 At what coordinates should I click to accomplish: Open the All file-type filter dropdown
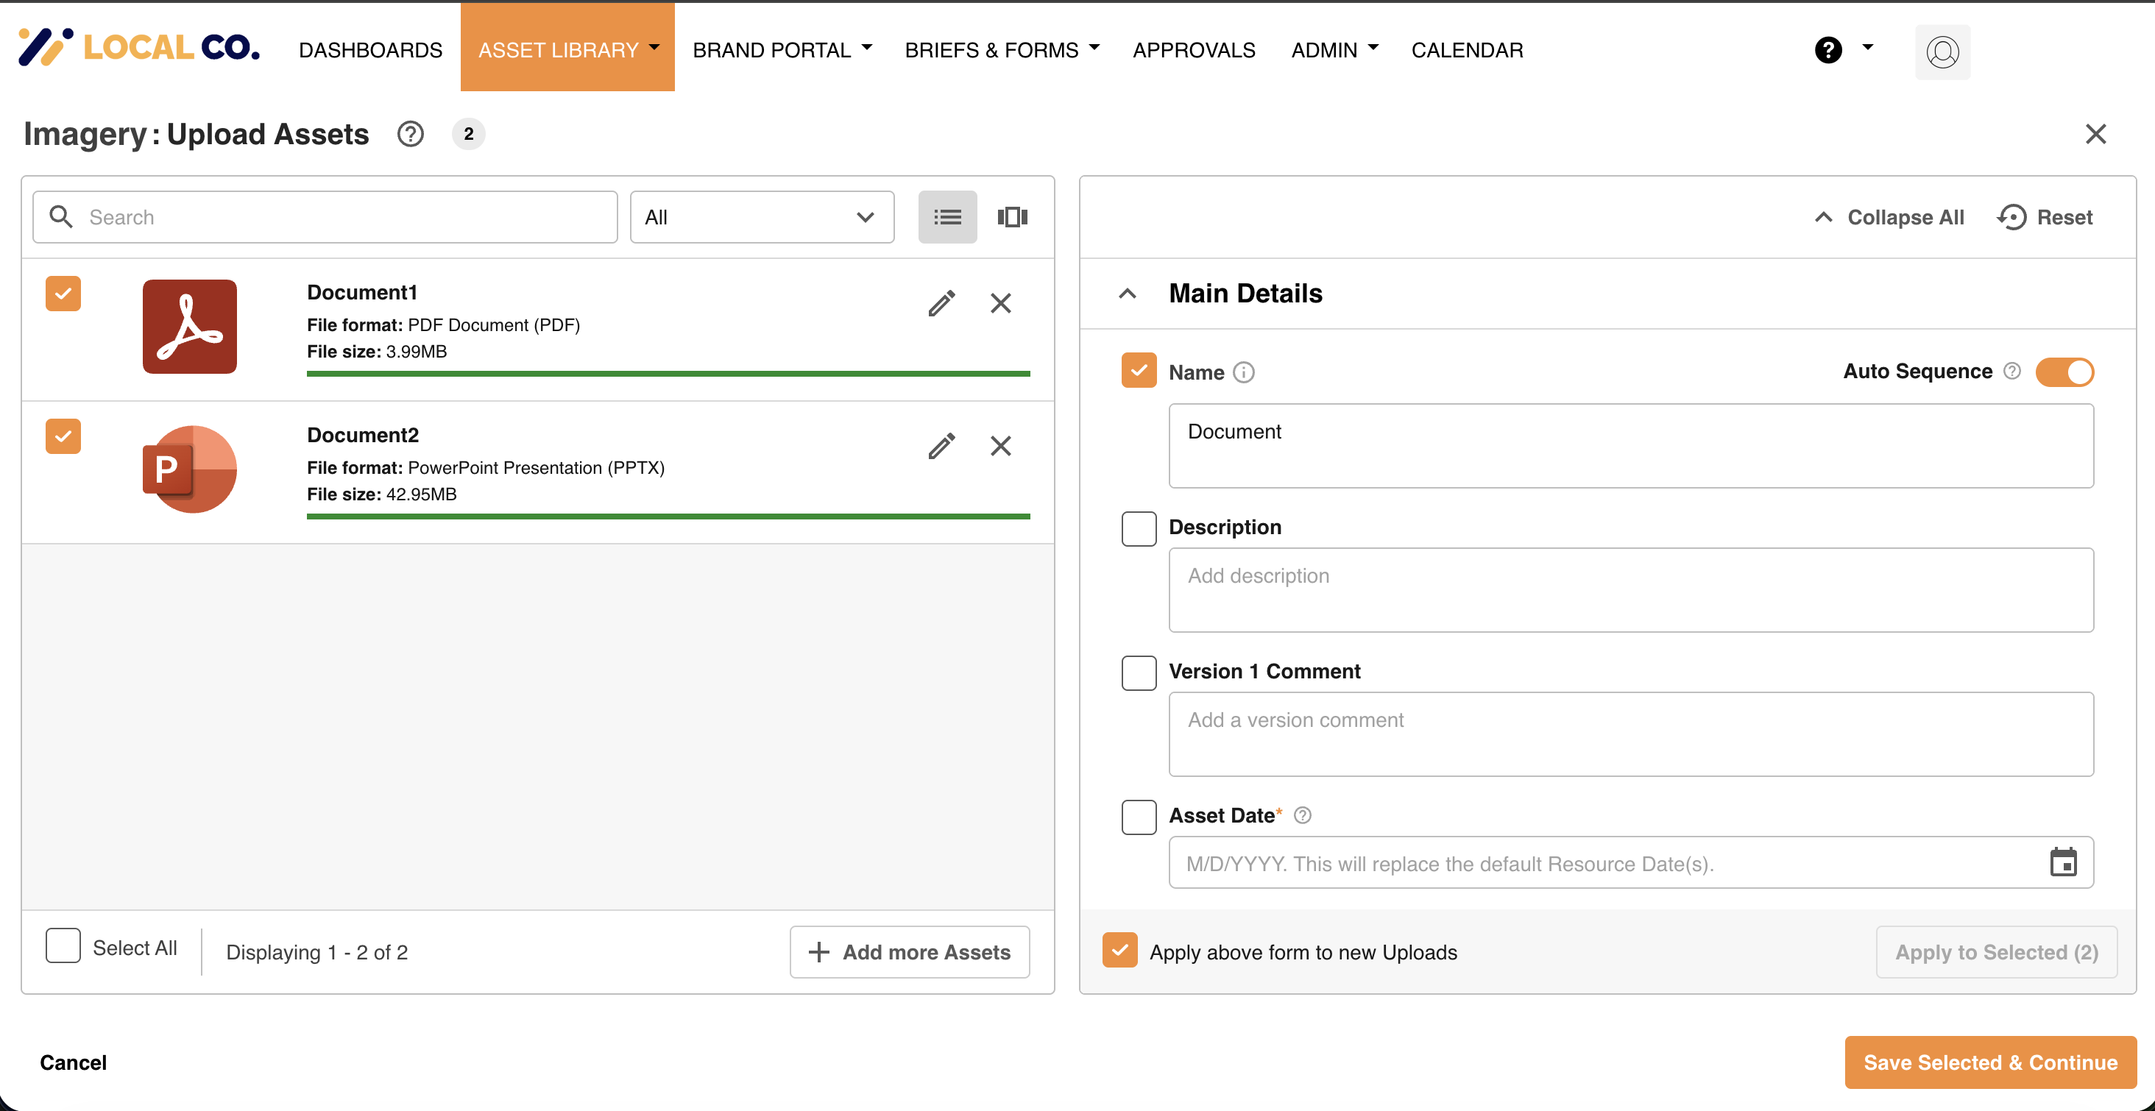click(x=761, y=218)
